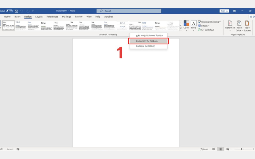Open the theme Fonts gallery
The width and height of the screenshot is (255, 159).
click(194, 25)
